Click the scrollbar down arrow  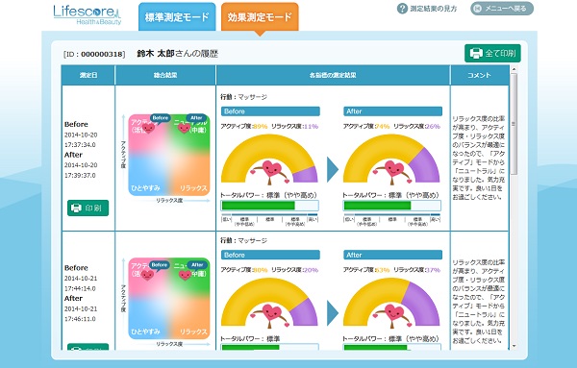[x=514, y=346]
